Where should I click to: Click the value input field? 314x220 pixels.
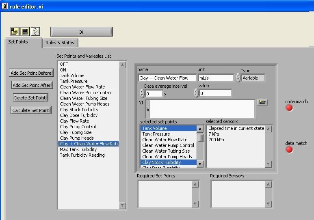(215, 93)
